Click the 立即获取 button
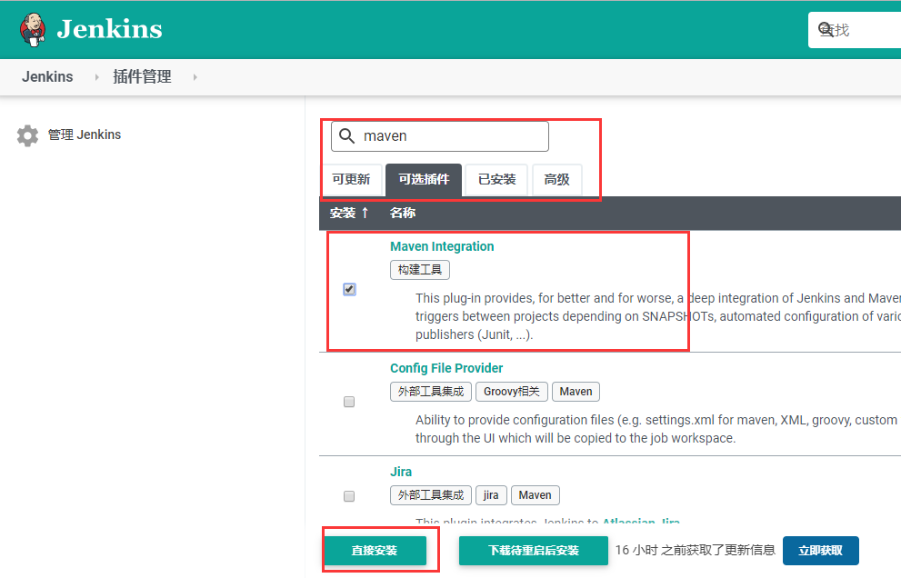The image size is (901, 578). click(x=821, y=551)
